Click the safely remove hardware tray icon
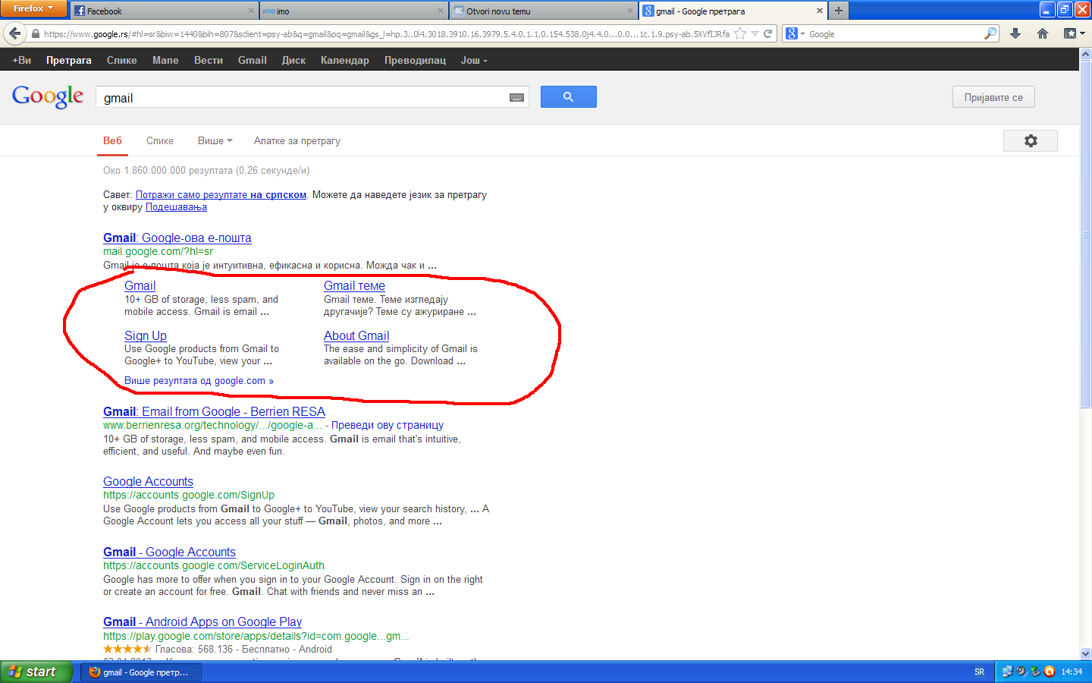 coord(1035,672)
